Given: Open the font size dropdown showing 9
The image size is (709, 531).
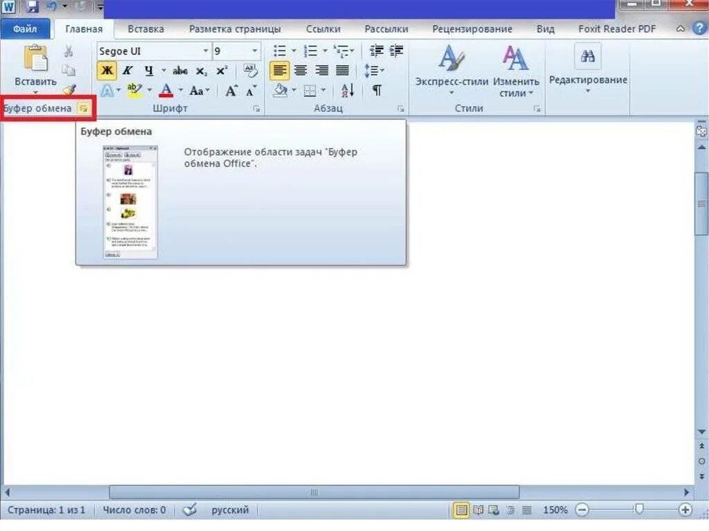Looking at the screenshot, I should click(255, 51).
